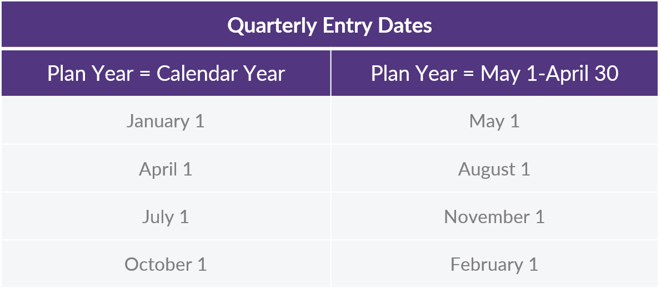Screen dimensions: 661x289
Task: Click the August 1 cell
Action: 494,169
